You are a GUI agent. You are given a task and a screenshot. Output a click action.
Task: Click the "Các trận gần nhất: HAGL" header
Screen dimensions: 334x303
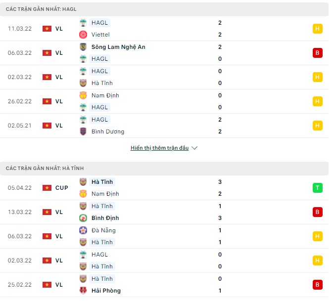(x=41, y=9)
